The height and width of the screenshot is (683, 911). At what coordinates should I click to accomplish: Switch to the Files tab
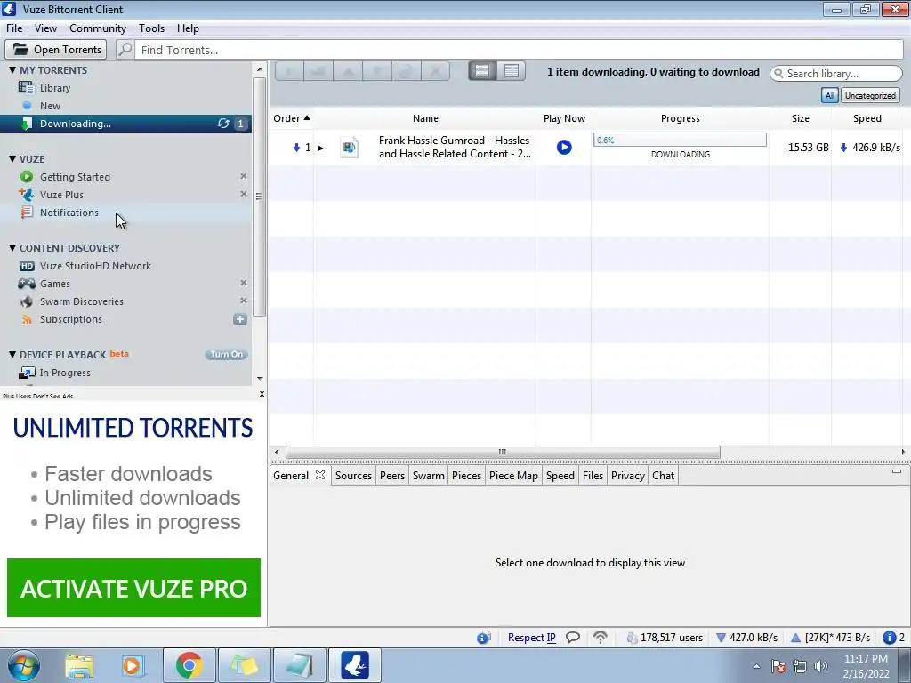tap(593, 475)
